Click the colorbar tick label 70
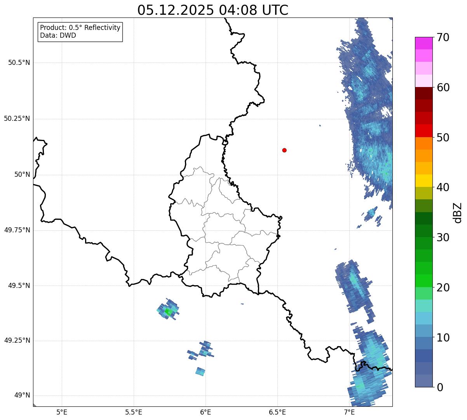This screenshot has height=420, width=467. (443, 37)
